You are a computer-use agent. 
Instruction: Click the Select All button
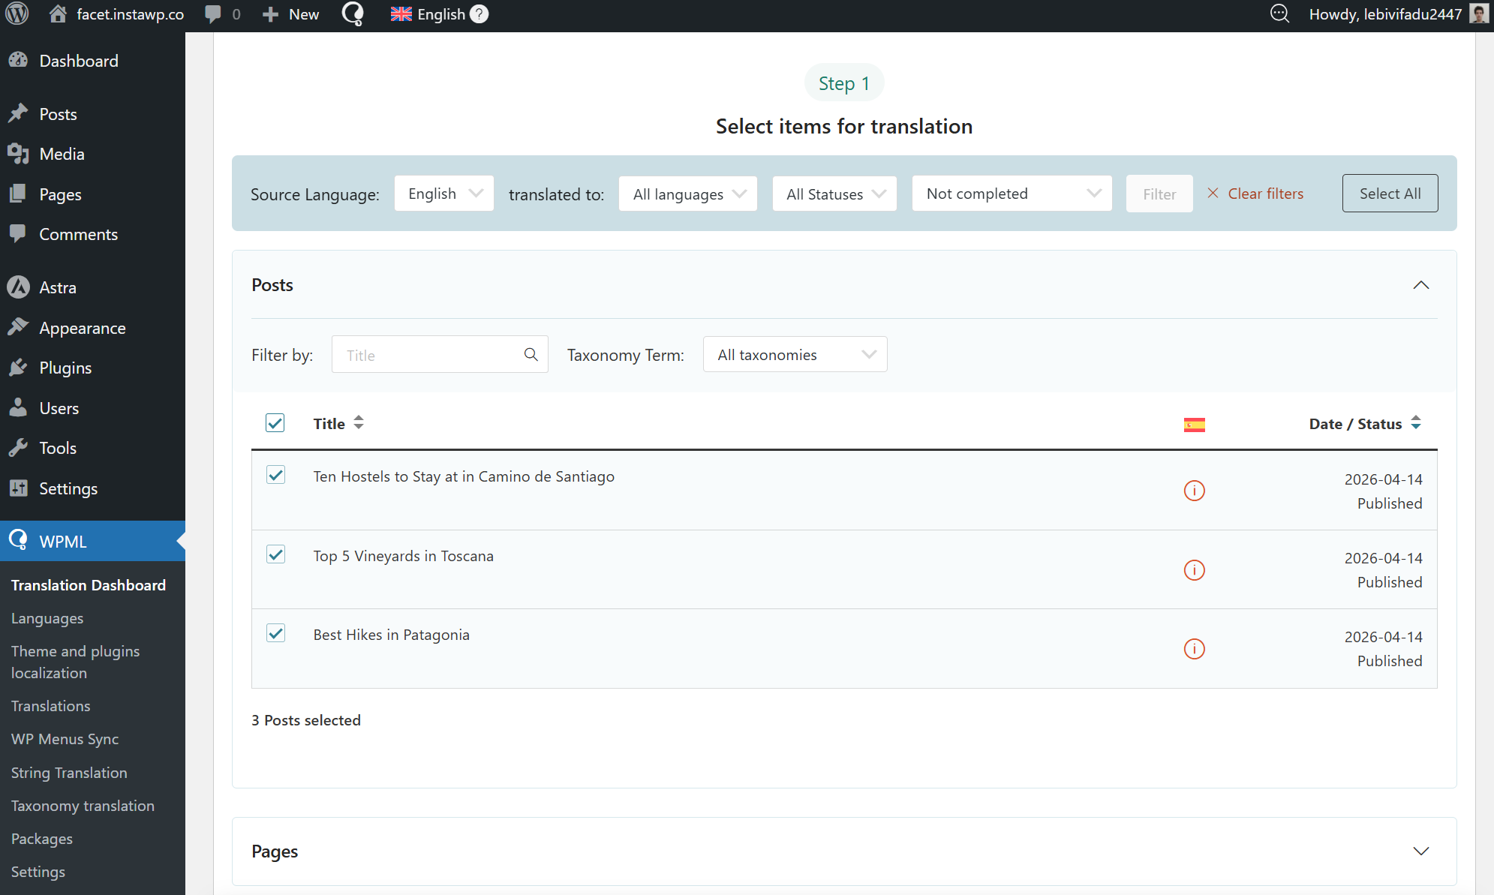click(x=1390, y=194)
